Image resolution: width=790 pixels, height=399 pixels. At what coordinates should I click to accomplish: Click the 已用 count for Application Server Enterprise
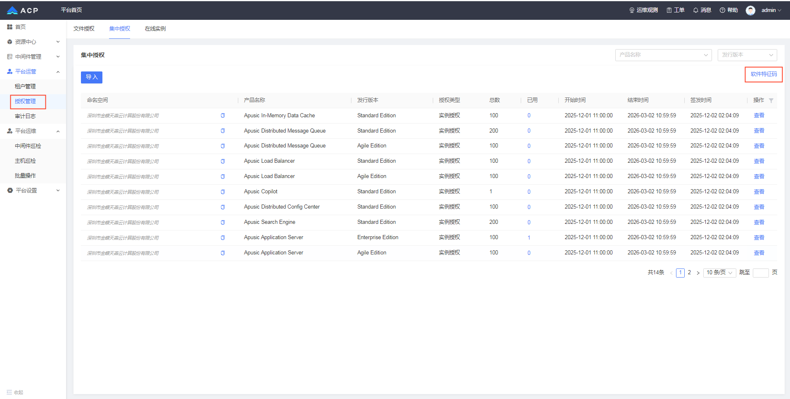[x=529, y=238]
